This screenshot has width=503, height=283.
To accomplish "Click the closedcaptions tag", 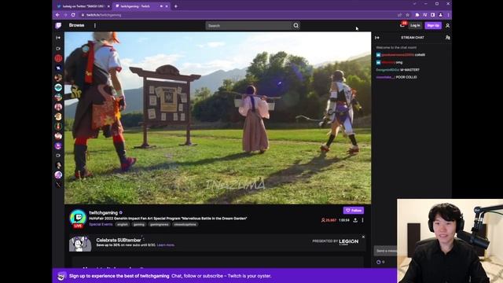I will [185, 224].
